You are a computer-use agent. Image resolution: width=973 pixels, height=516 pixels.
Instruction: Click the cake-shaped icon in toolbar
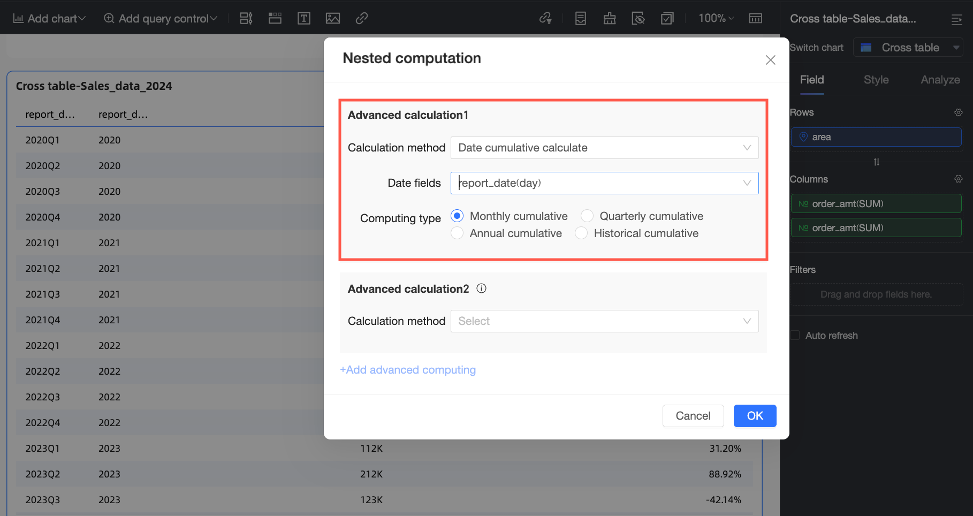pyautogui.click(x=610, y=18)
